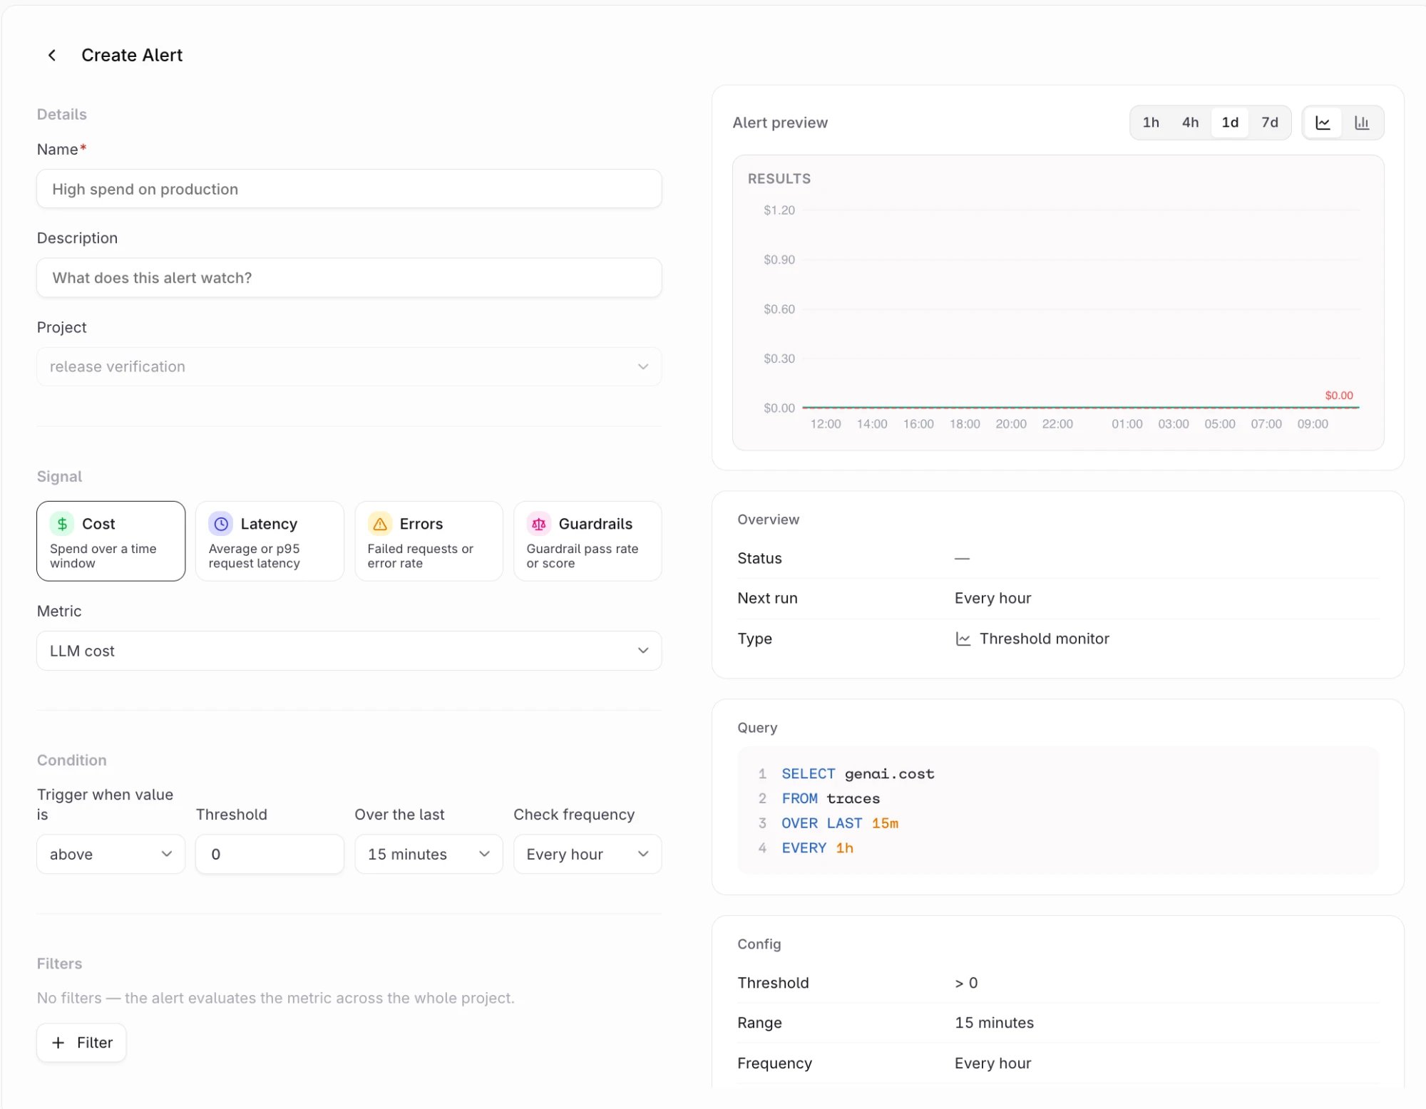Click the 'No filters' helper text

click(x=275, y=998)
